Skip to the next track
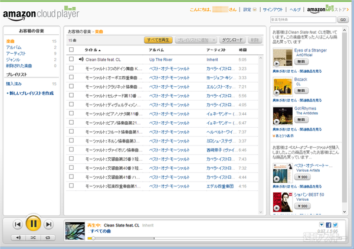354x249 pixels. tap(48, 224)
